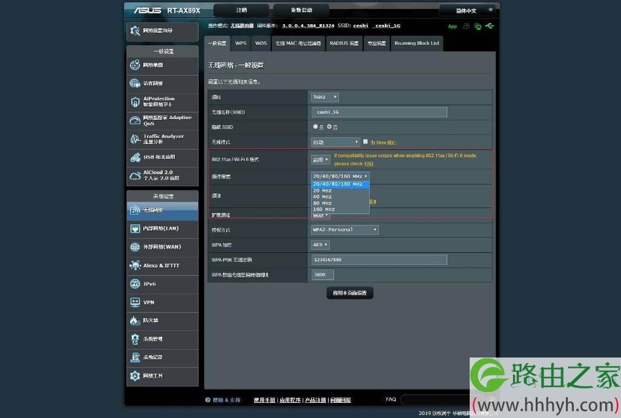The height and width of the screenshot is (418, 621).
Task: Open the 无线模式 wireless mode dropdown
Action: [335, 142]
